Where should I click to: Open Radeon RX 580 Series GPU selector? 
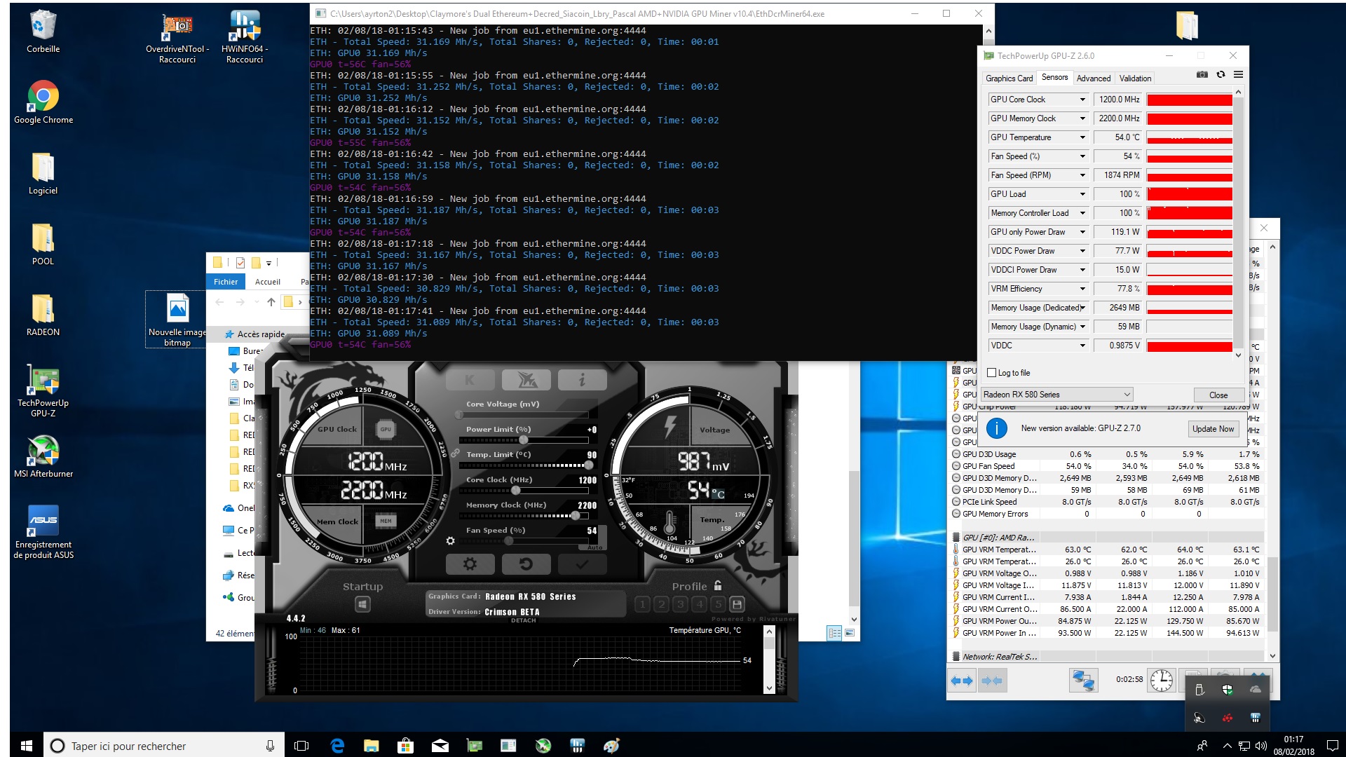click(x=1057, y=395)
